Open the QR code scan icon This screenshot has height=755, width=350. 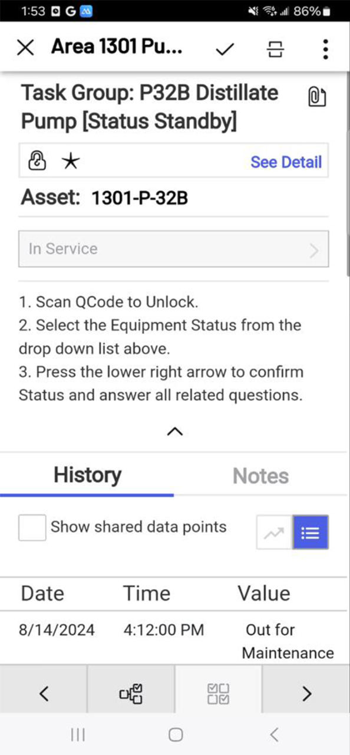218,694
